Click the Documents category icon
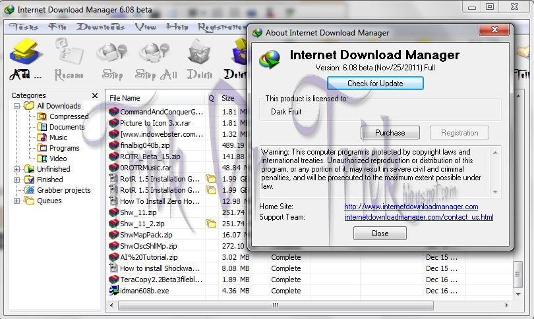The height and width of the screenshot is (319, 534). click(42, 127)
